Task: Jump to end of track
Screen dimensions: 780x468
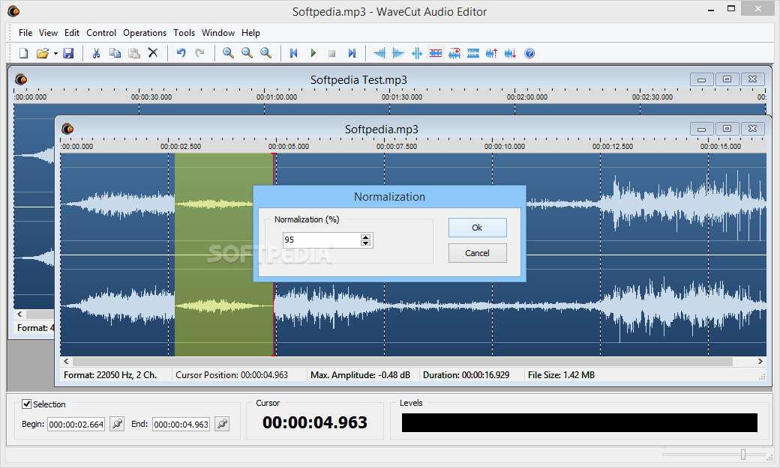Action: (352, 53)
